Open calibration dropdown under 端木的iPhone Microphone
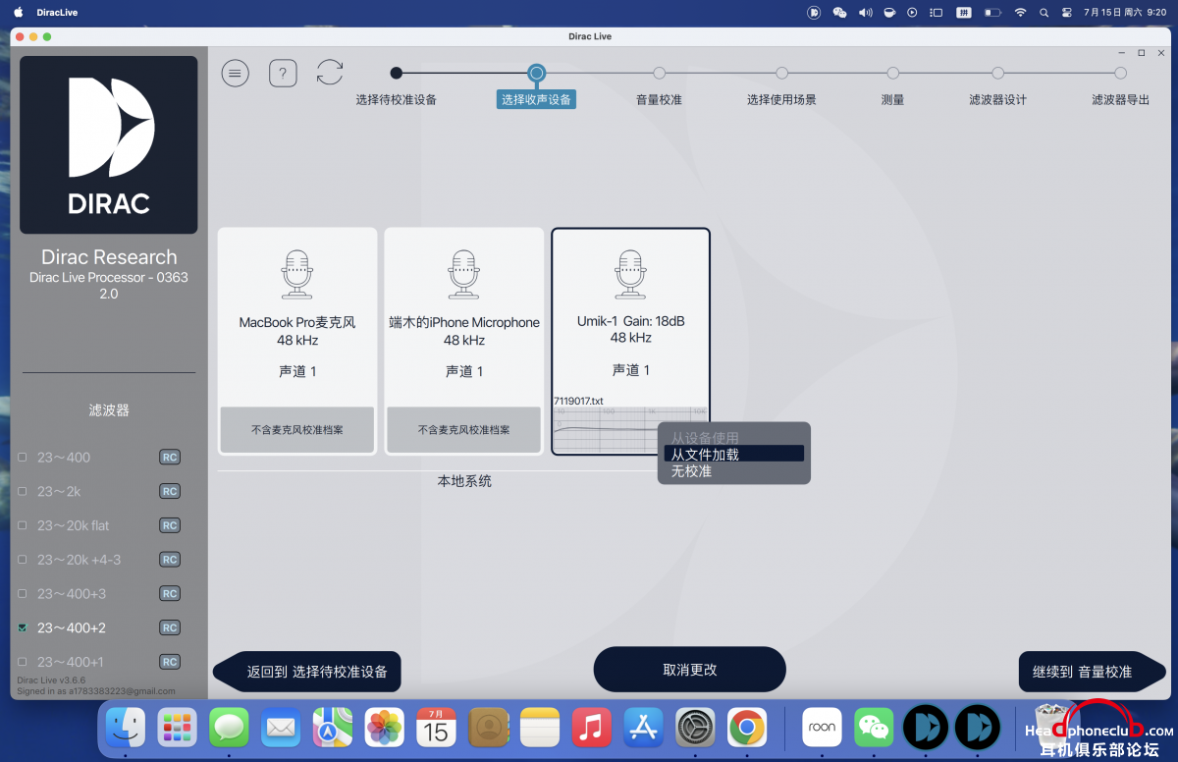1178x762 pixels. [x=464, y=430]
